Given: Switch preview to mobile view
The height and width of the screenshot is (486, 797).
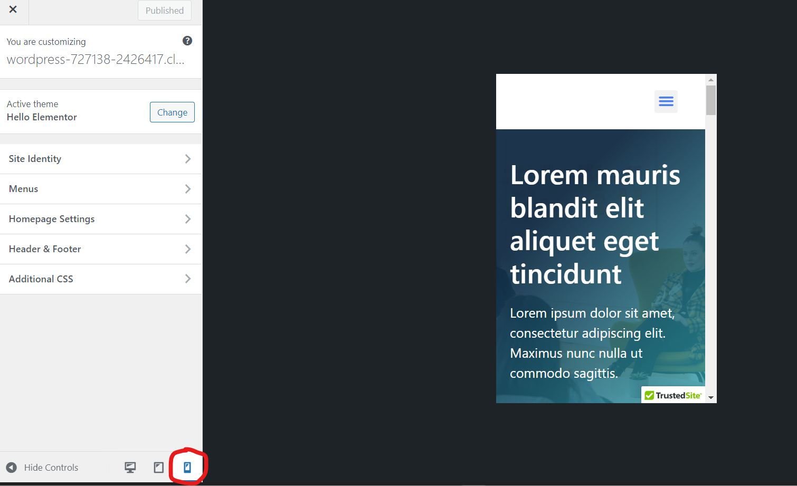Looking at the screenshot, I should pos(188,467).
